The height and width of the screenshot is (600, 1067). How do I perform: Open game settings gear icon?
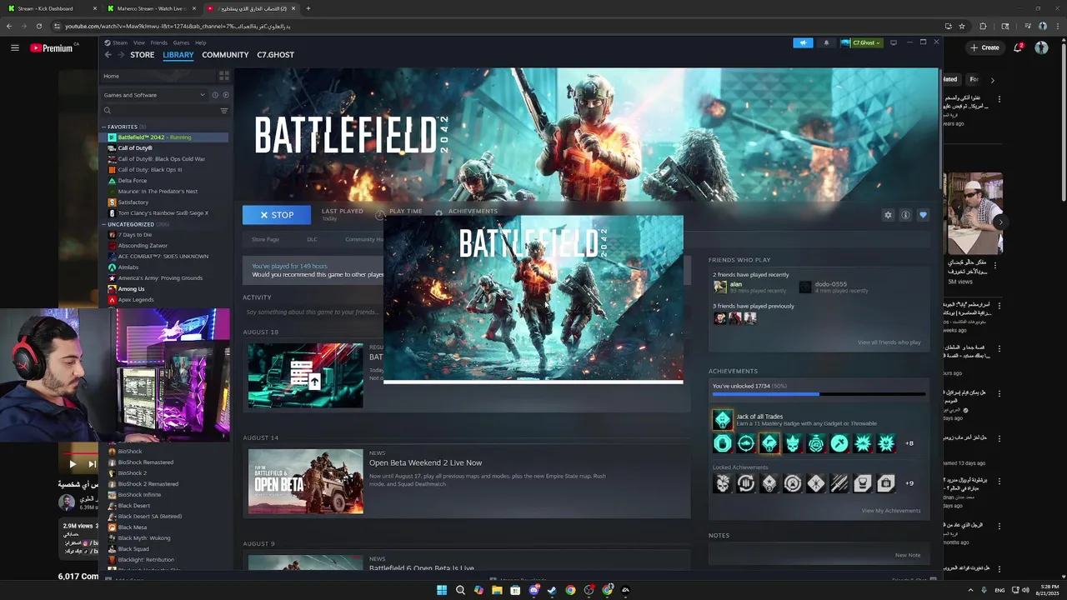click(888, 215)
